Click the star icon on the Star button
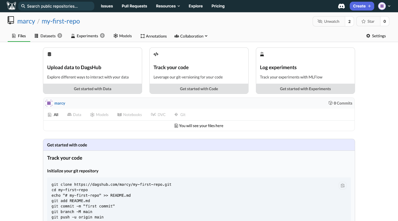 click(x=363, y=21)
